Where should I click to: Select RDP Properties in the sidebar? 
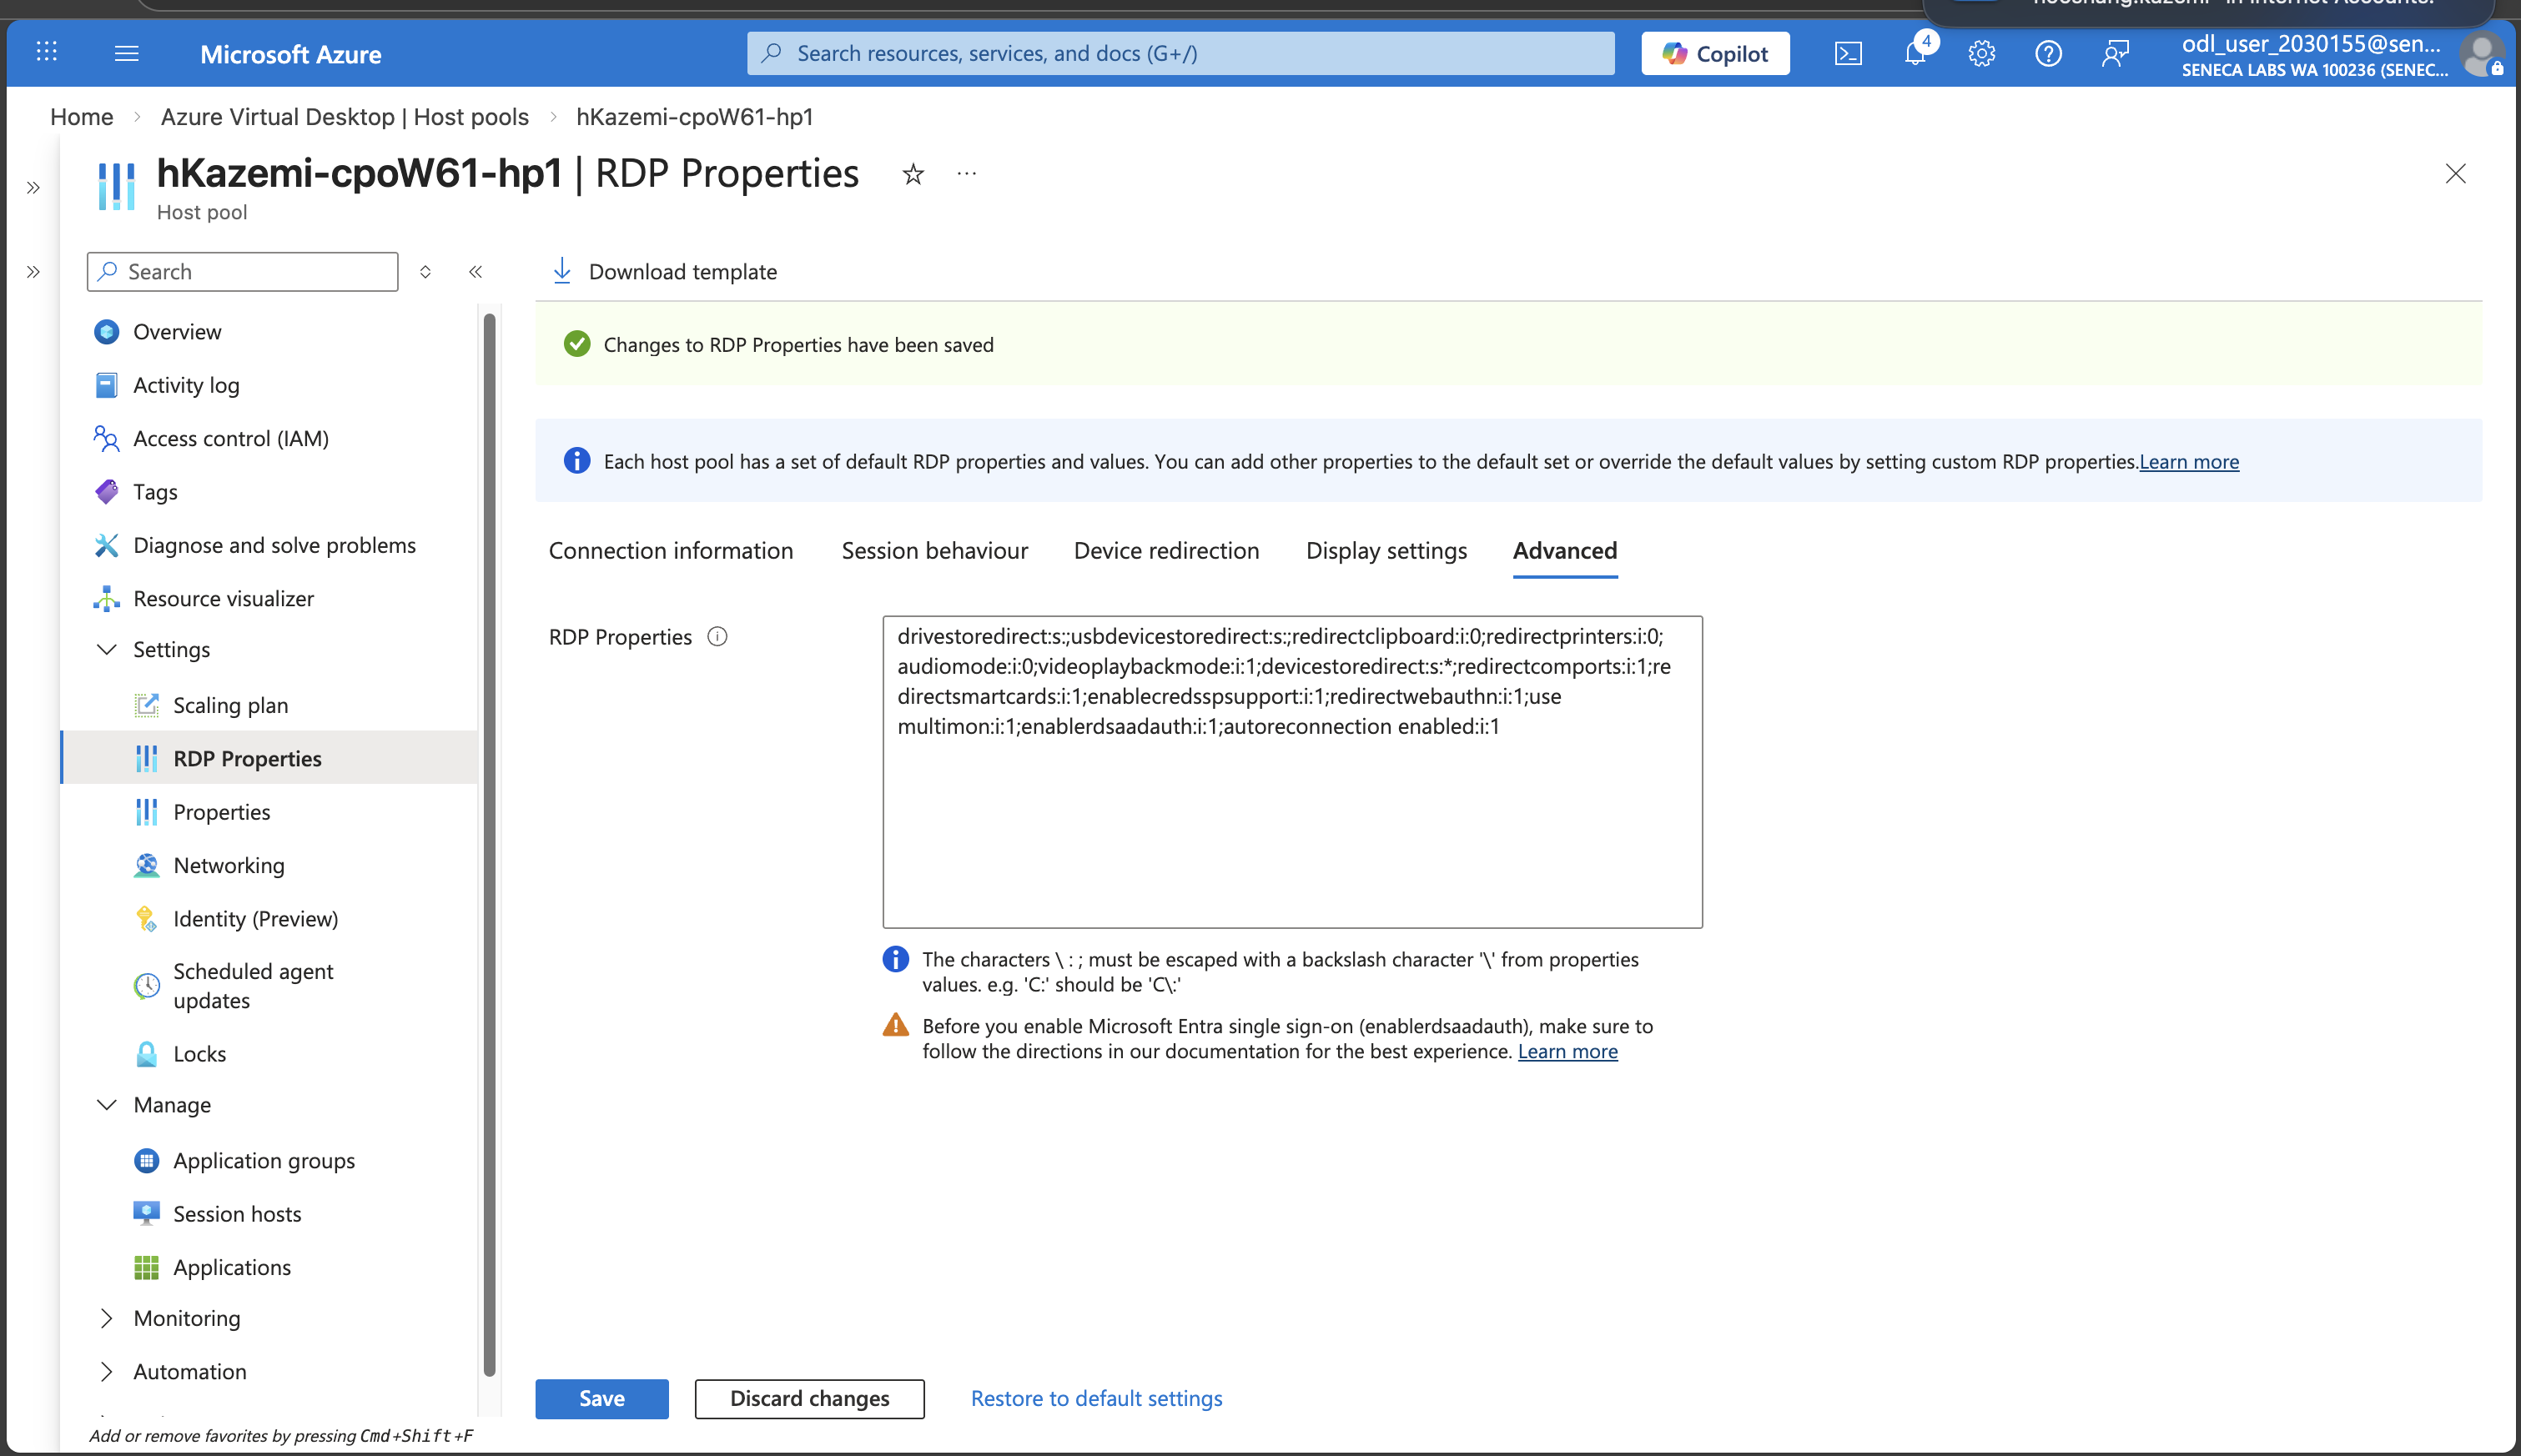pos(270,758)
